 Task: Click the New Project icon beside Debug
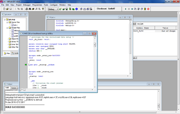pyautogui.click(x=60, y=9)
